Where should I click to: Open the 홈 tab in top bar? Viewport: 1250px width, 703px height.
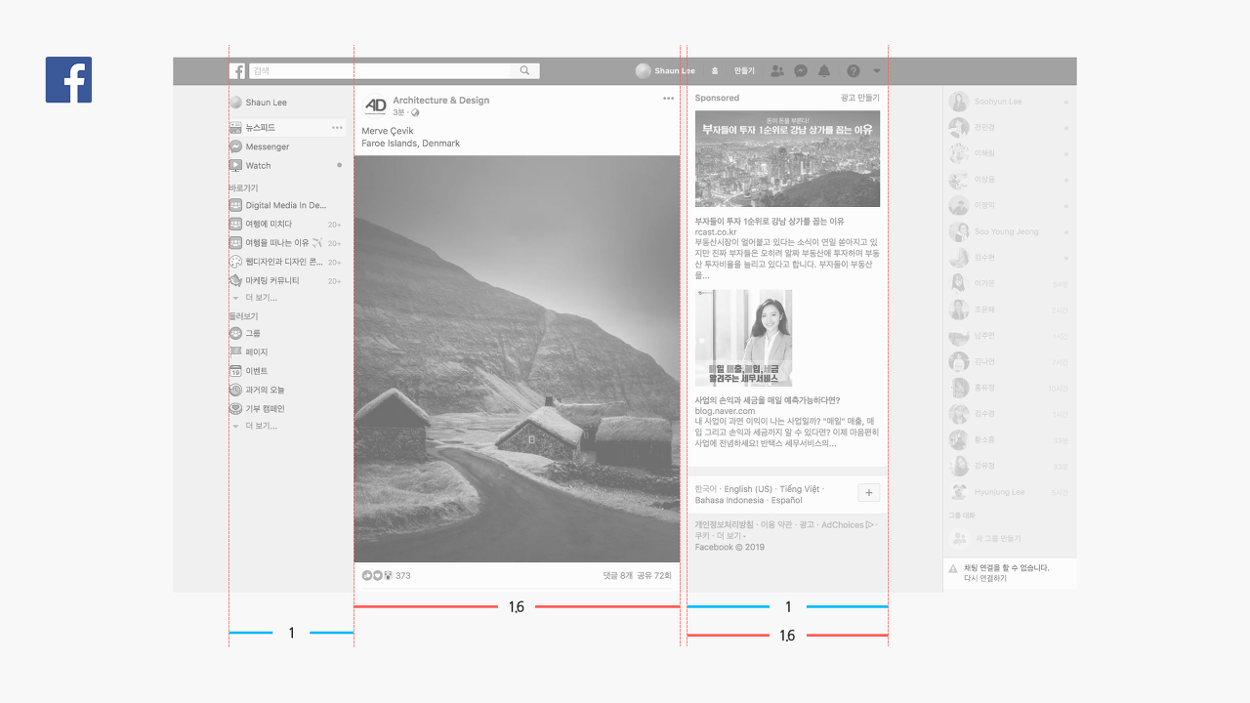[x=715, y=71]
